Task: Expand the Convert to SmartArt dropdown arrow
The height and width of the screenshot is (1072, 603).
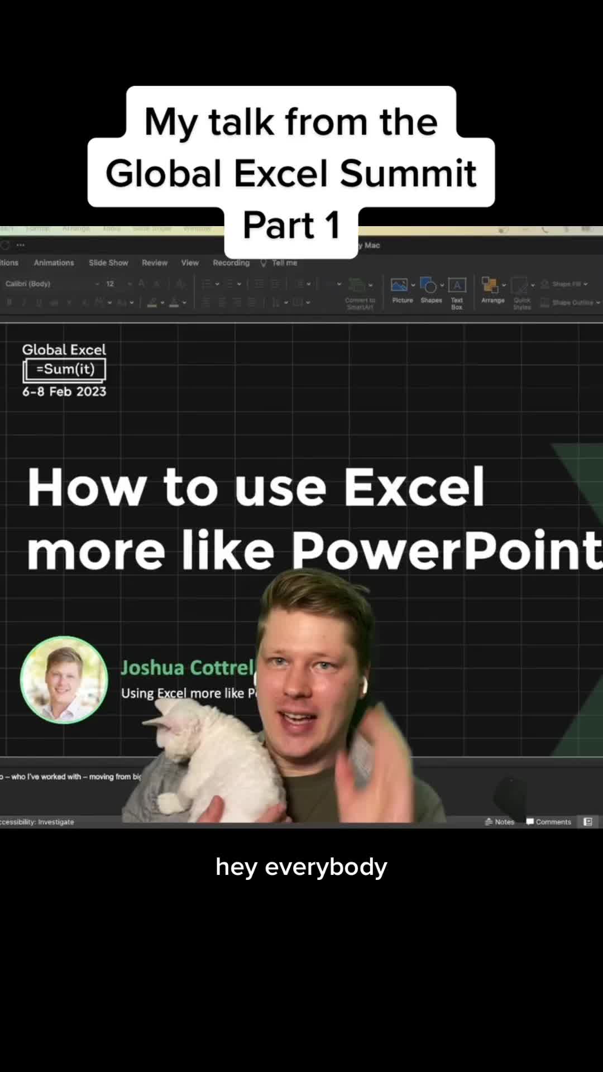Action: [x=371, y=285]
